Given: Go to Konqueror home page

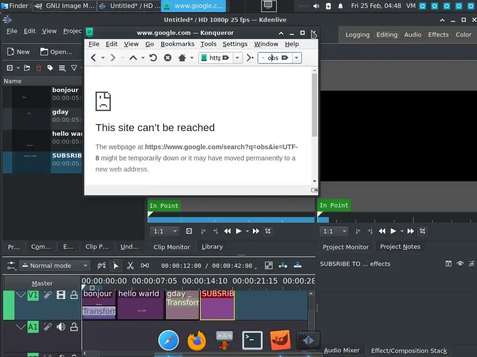Looking at the screenshot, I should click(182, 58).
